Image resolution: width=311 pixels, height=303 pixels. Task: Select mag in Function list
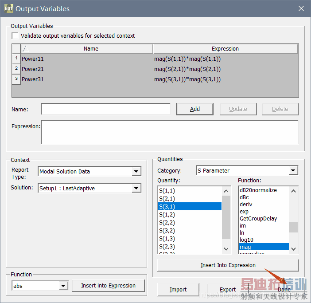264,247
